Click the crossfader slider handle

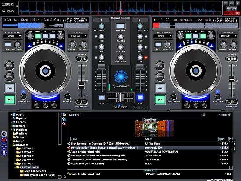coord(121,97)
